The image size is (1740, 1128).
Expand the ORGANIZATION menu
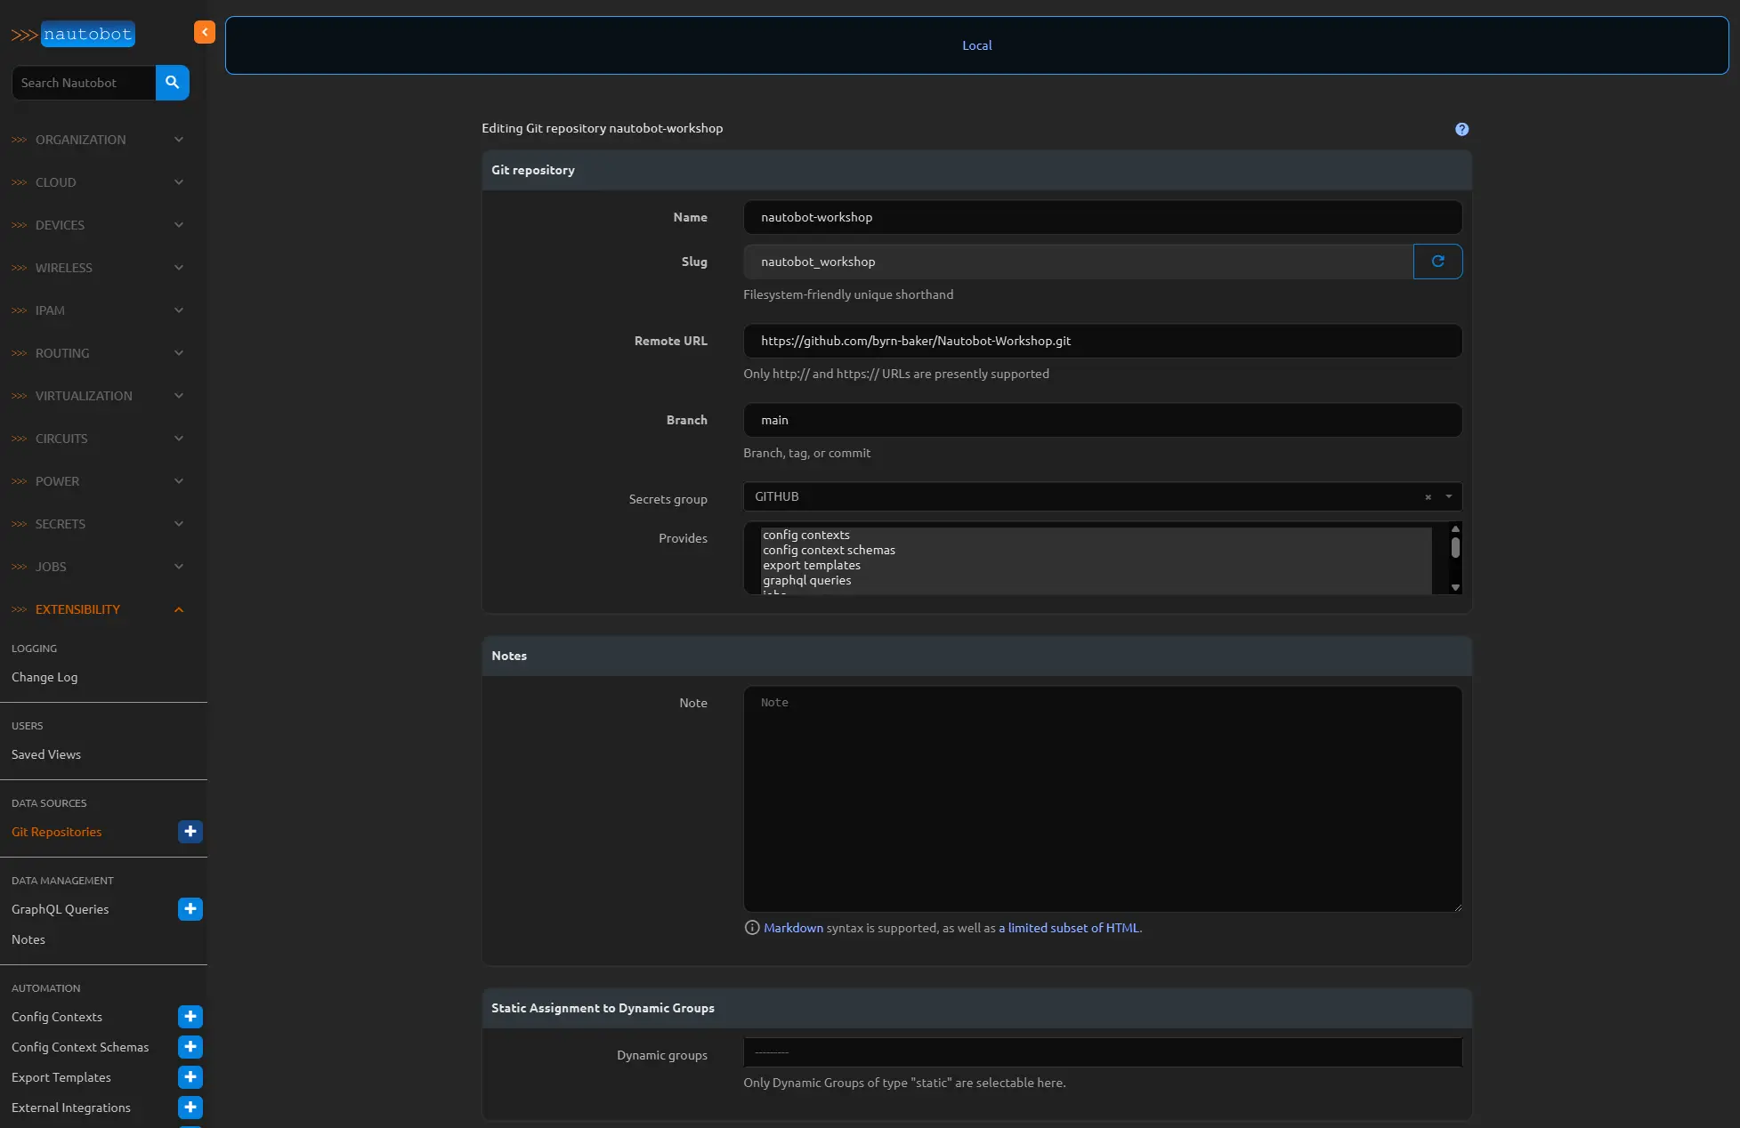click(x=98, y=140)
